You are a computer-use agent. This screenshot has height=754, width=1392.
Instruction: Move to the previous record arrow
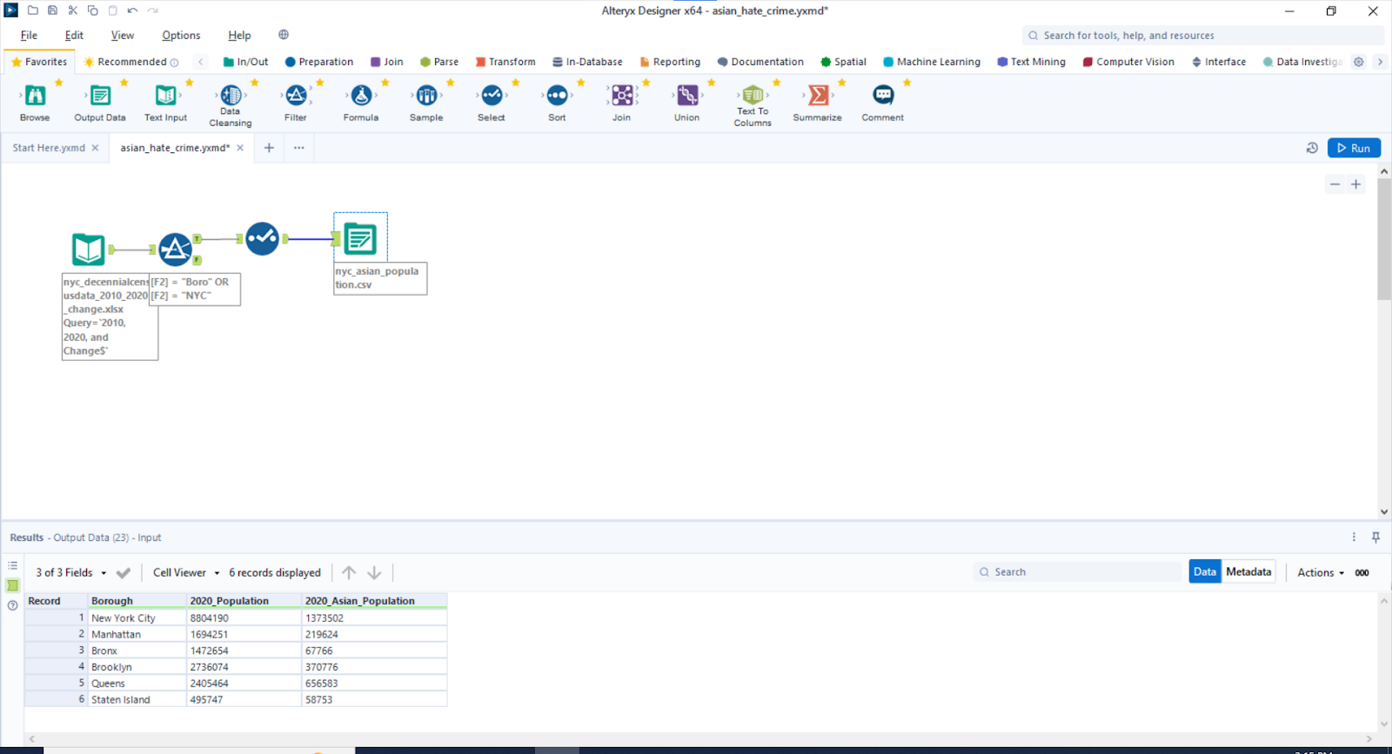349,572
